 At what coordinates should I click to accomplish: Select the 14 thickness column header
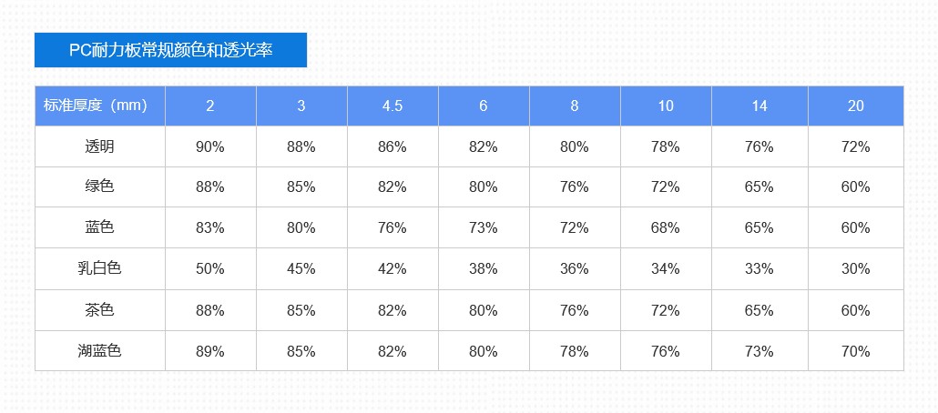tap(760, 106)
